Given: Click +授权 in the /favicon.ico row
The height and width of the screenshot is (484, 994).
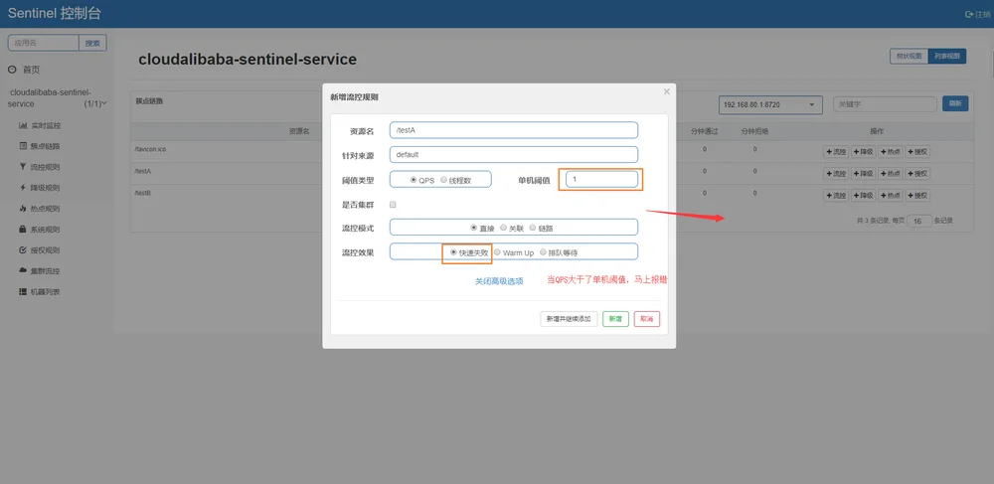Looking at the screenshot, I should (917, 152).
